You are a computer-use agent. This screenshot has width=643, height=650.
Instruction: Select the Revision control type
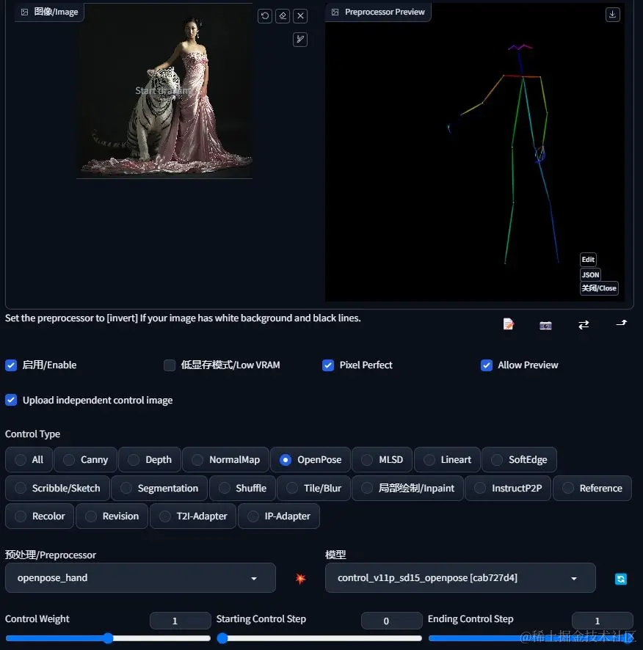112,516
